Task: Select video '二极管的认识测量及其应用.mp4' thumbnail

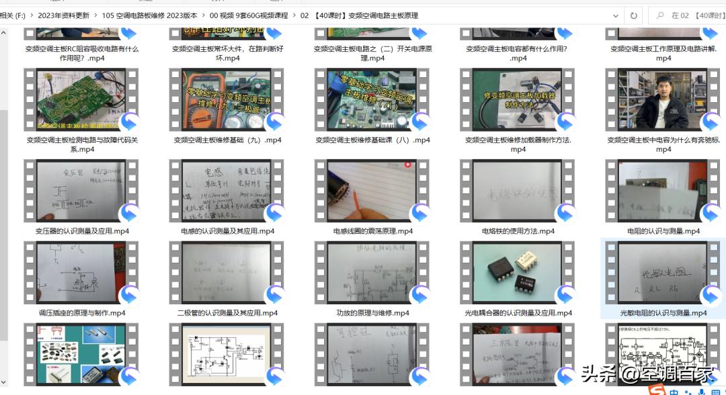Action: [227, 273]
